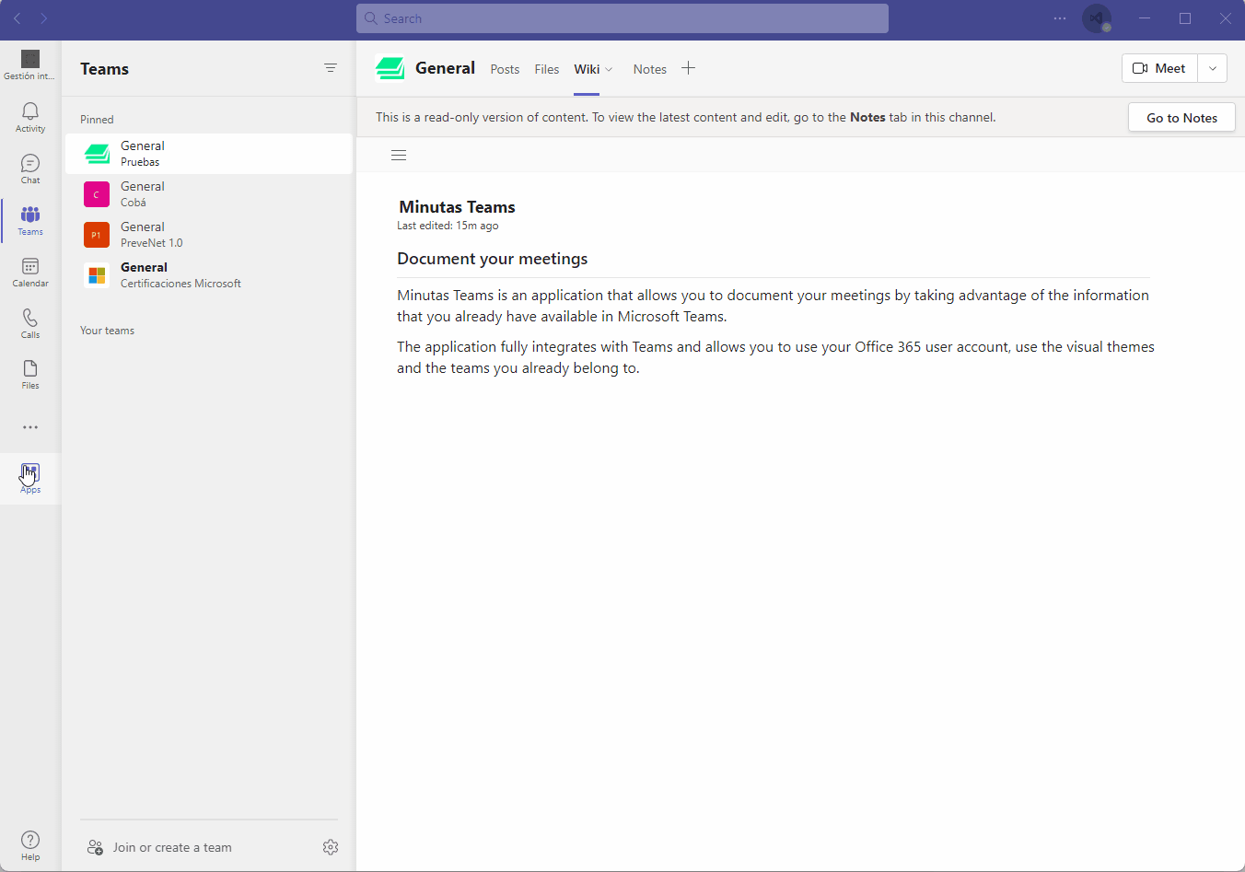Open Settings and more ellipsis
Screen dimensions: 1245x872
1060,18
